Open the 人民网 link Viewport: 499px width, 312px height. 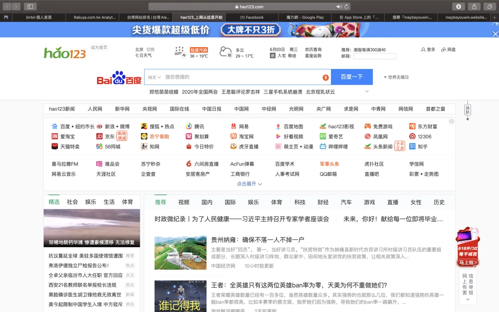point(95,109)
